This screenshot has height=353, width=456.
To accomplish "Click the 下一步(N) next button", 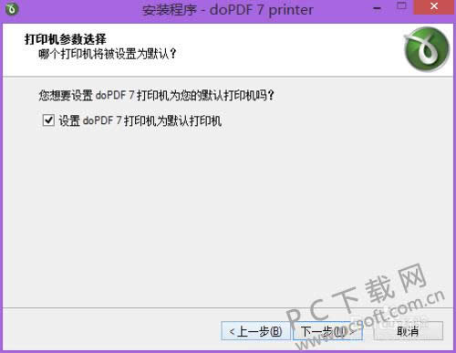I will 327,331.
